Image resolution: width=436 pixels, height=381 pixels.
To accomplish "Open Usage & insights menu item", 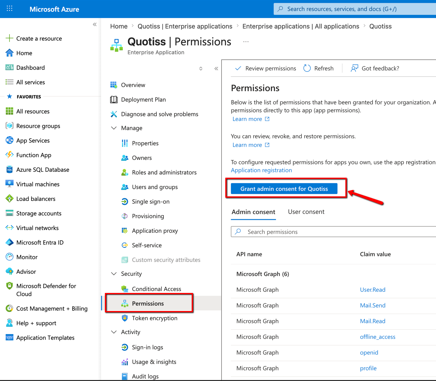I will point(154,362).
